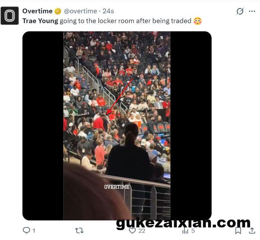View post analytics via the bar chart icon

click(185, 231)
